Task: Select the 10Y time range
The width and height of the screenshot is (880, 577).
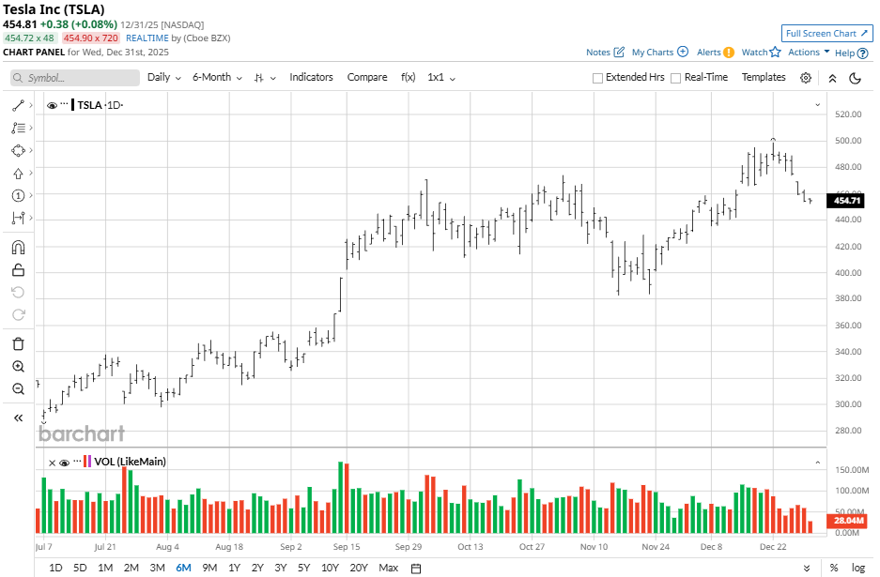Action: tap(330, 568)
